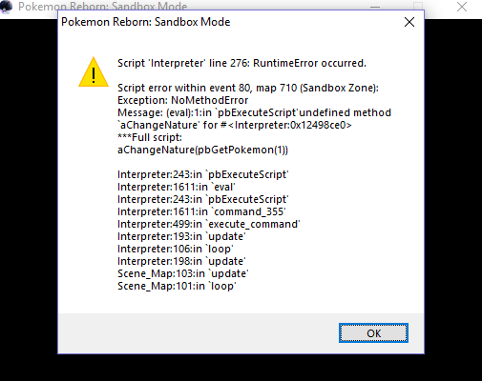This screenshot has height=381, width=482.
Task: Click the aChangeNature(pbGetPokemon(1)) script line
Action: click(202, 150)
